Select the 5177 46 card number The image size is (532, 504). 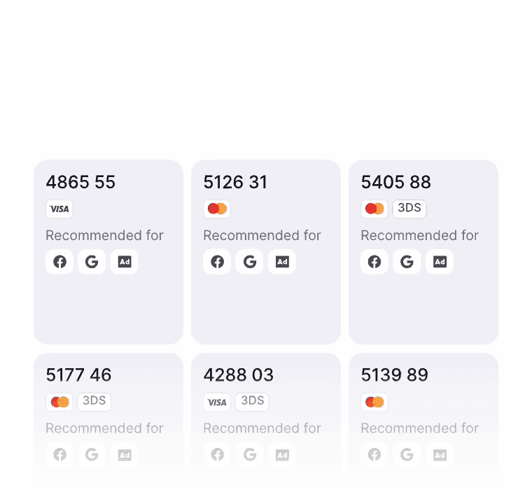(x=78, y=375)
